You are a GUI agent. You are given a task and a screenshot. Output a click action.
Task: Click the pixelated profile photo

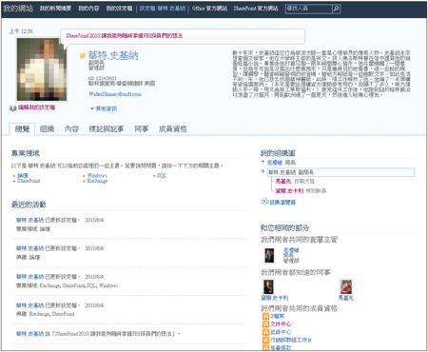[x=42, y=69]
